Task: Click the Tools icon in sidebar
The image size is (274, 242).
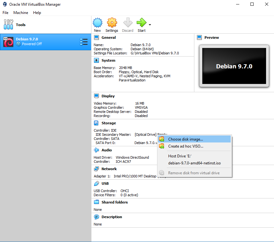Action: point(8,24)
